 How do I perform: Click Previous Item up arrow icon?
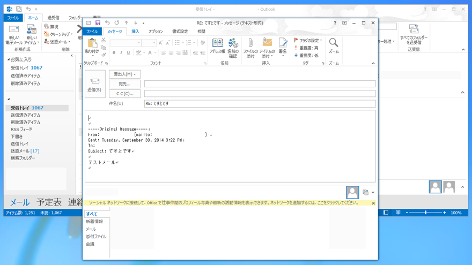(x=127, y=23)
